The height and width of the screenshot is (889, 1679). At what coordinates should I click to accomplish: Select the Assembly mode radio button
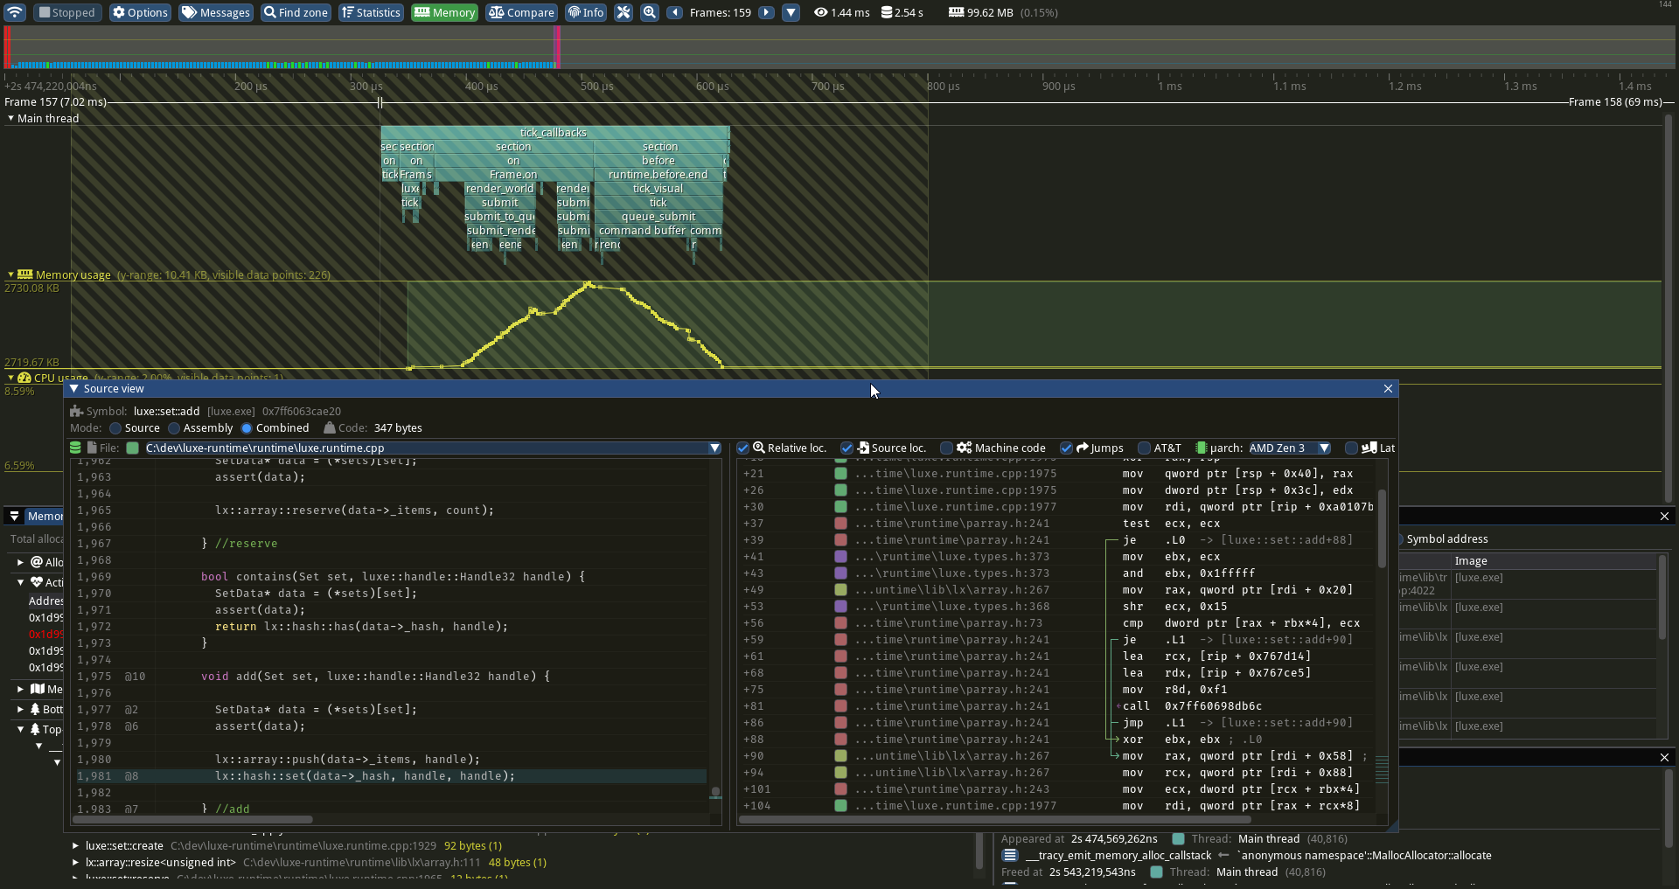pos(176,428)
